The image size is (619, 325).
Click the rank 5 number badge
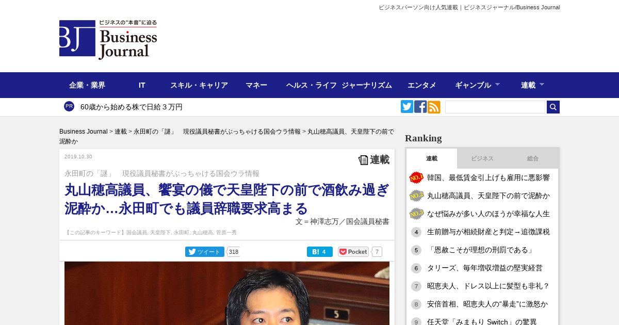(416, 250)
